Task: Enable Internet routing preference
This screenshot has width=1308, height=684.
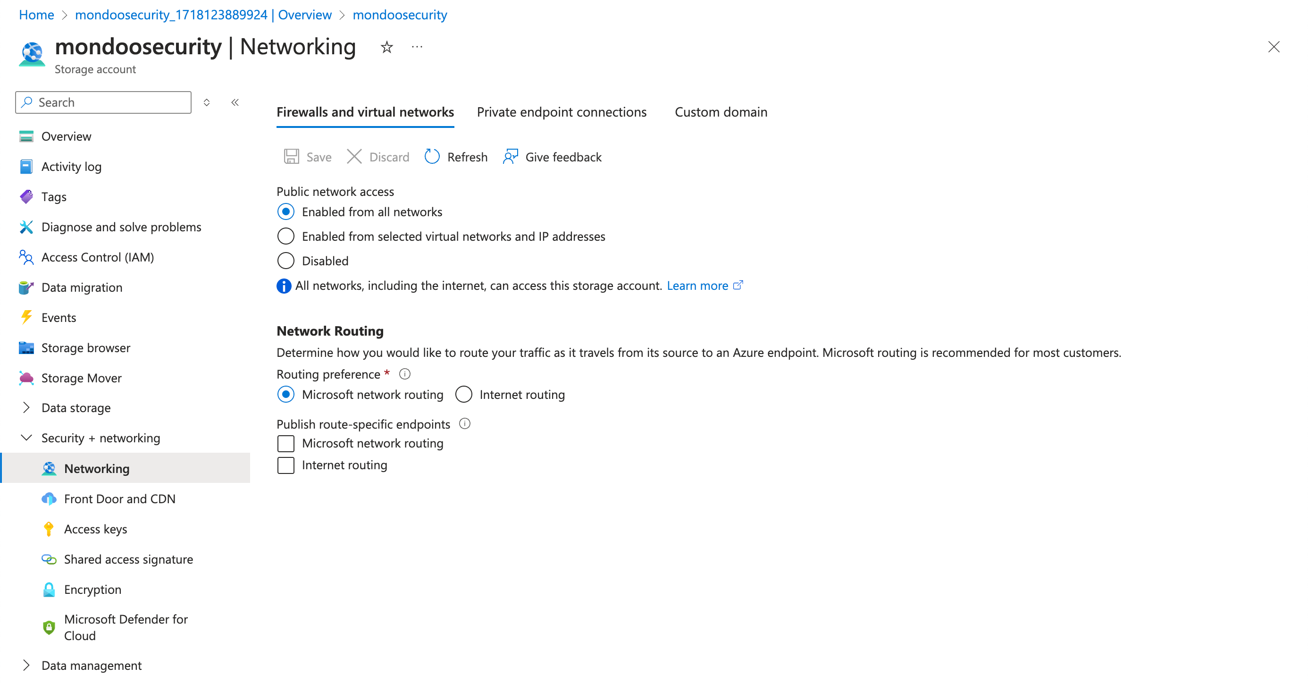Action: [463, 394]
